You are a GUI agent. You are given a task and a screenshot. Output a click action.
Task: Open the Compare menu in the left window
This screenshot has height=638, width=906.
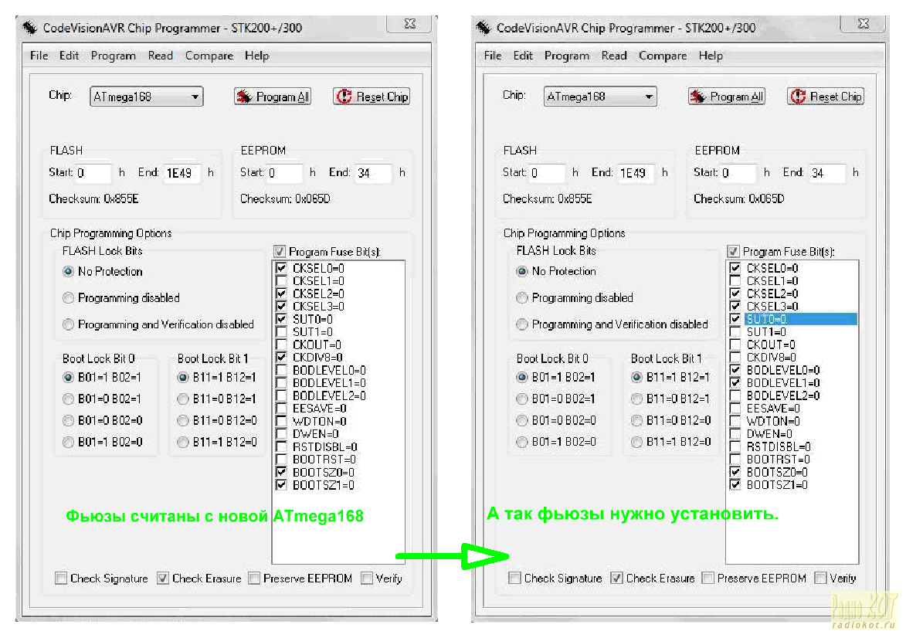[x=209, y=56]
